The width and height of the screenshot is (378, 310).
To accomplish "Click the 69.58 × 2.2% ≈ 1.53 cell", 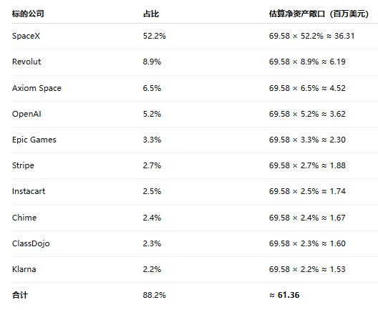I will pos(307,269).
